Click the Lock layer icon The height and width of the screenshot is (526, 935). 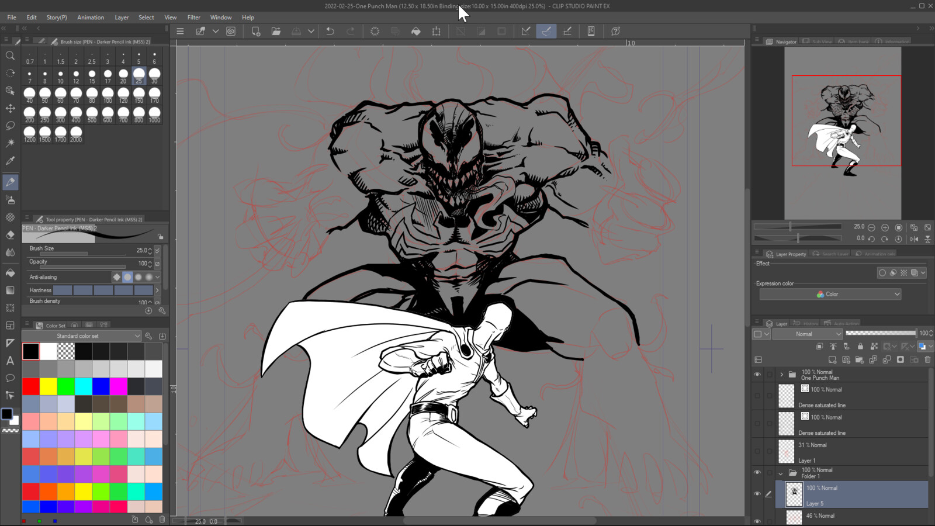(860, 347)
